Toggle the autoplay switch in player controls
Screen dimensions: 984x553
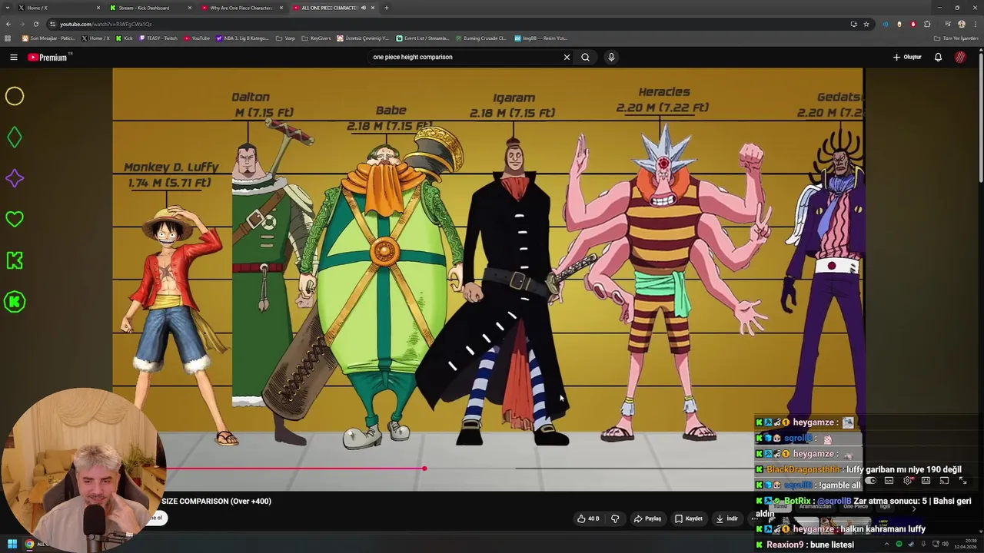[x=870, y=481]
